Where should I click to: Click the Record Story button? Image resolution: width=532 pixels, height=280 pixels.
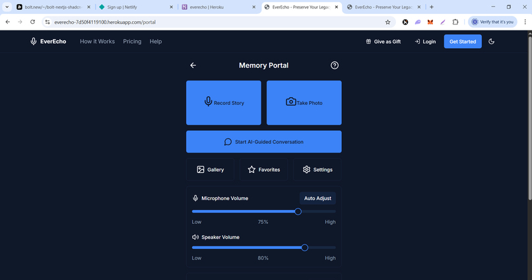[224, 102]
